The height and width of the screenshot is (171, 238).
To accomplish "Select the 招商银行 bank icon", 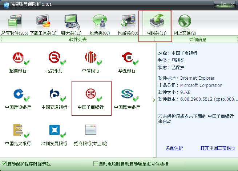I will coord(19,57).
